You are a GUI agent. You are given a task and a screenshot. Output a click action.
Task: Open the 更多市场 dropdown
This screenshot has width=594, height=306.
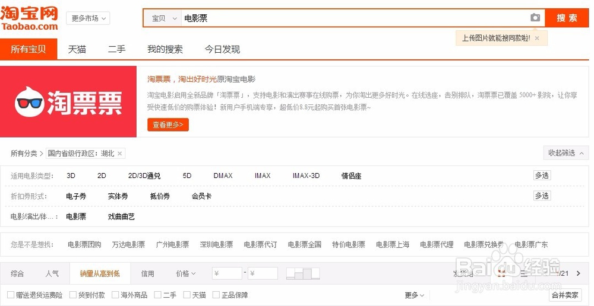pos(88,18)
